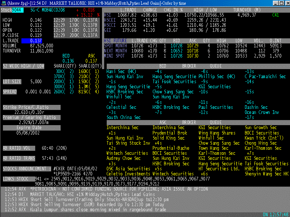This screenshot has width=290, height=217.
Task: Click the Premium / Gearing Ratio header
Action: click(x=32, y=118)
